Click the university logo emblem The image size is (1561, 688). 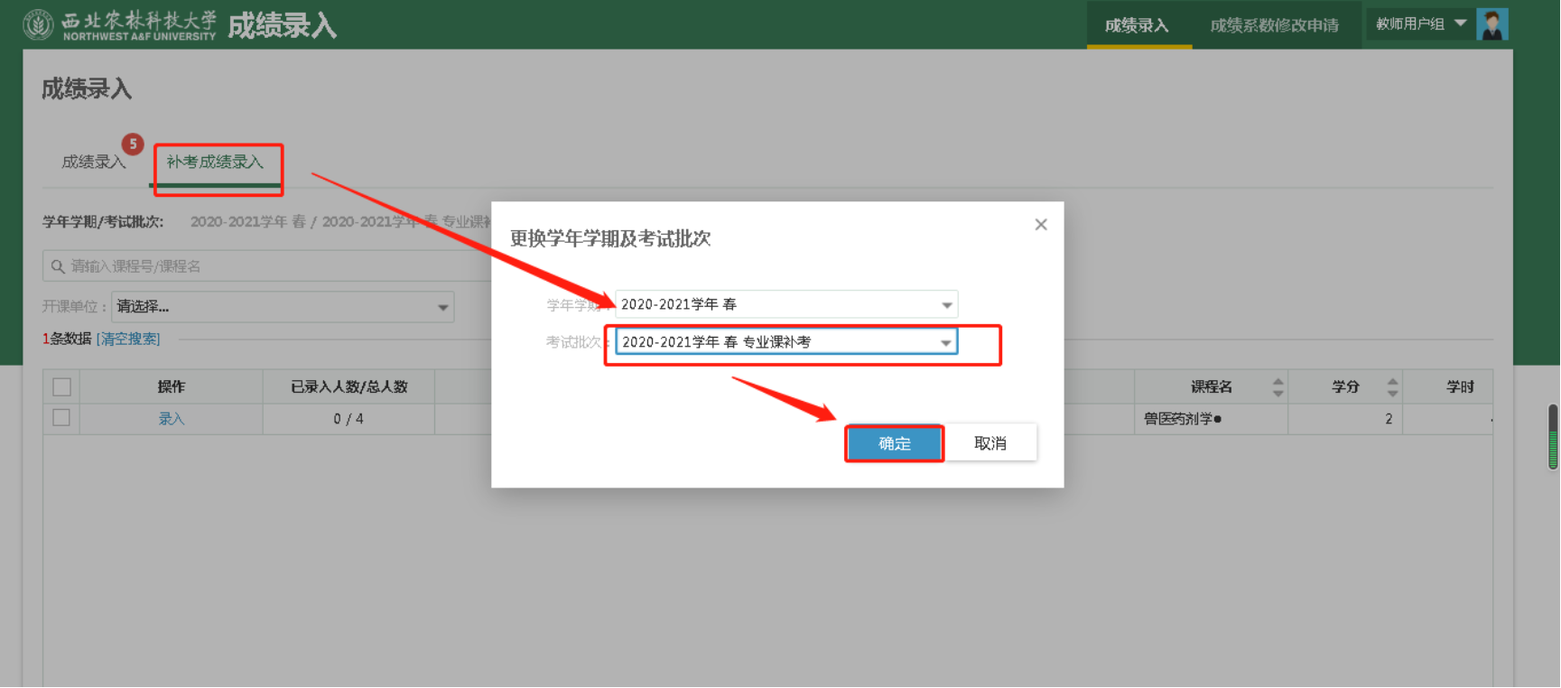(x=38, y=24)
